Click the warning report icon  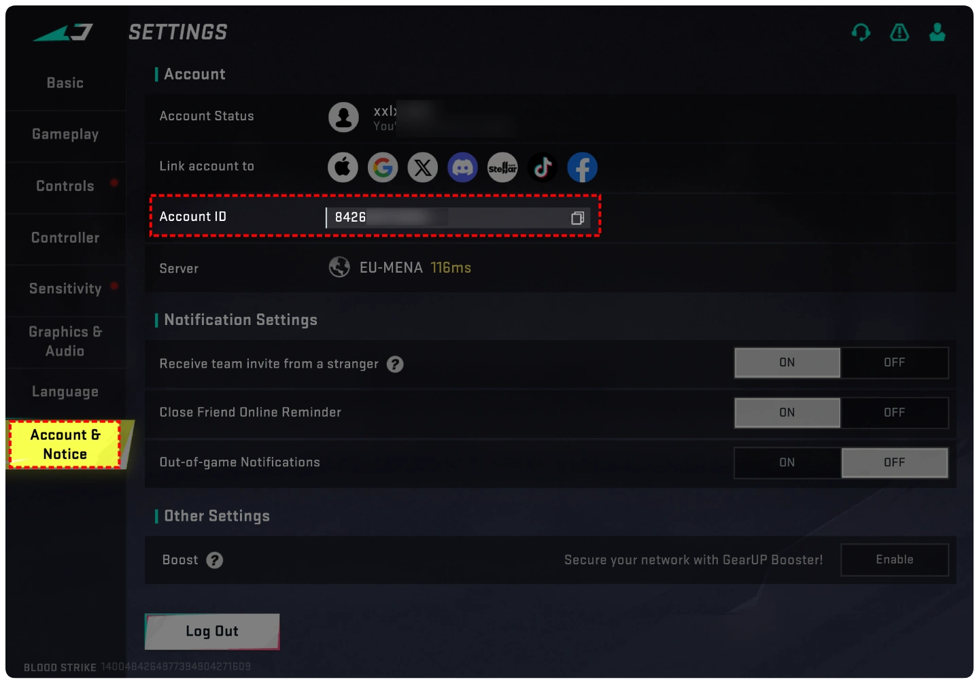(x=899, y=32)
